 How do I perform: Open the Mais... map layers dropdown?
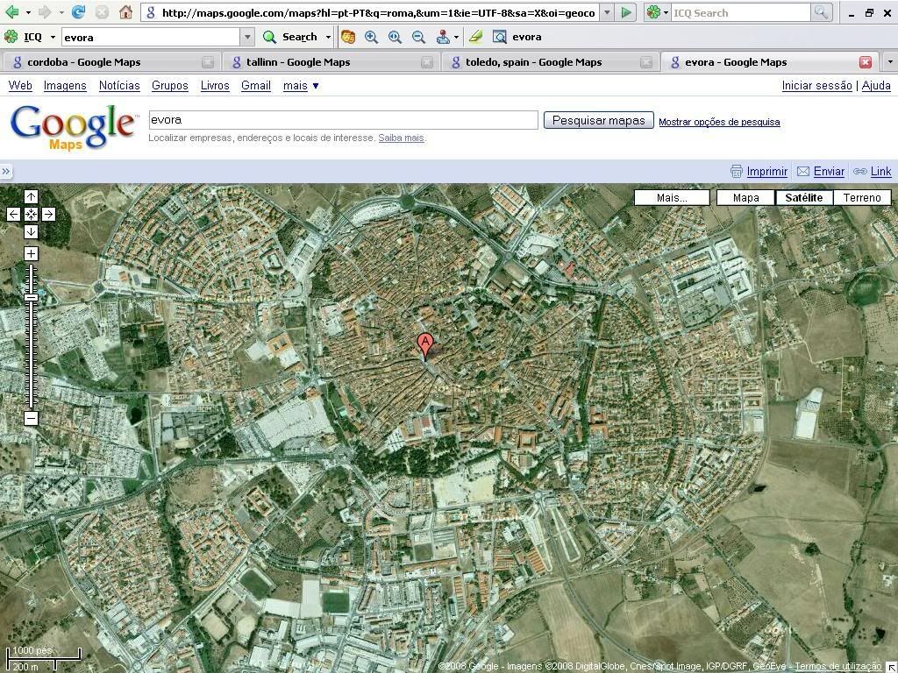(672, 197)
